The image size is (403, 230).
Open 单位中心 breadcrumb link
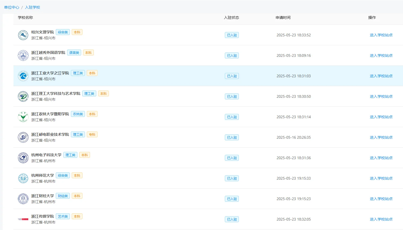(x=12, y=7)
